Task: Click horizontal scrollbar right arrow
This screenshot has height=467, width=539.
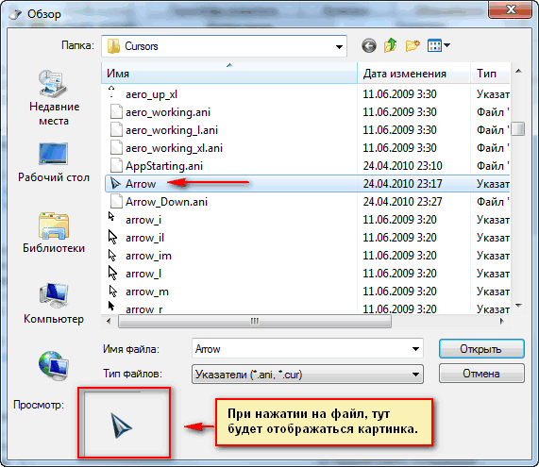Action: (501, 322)
